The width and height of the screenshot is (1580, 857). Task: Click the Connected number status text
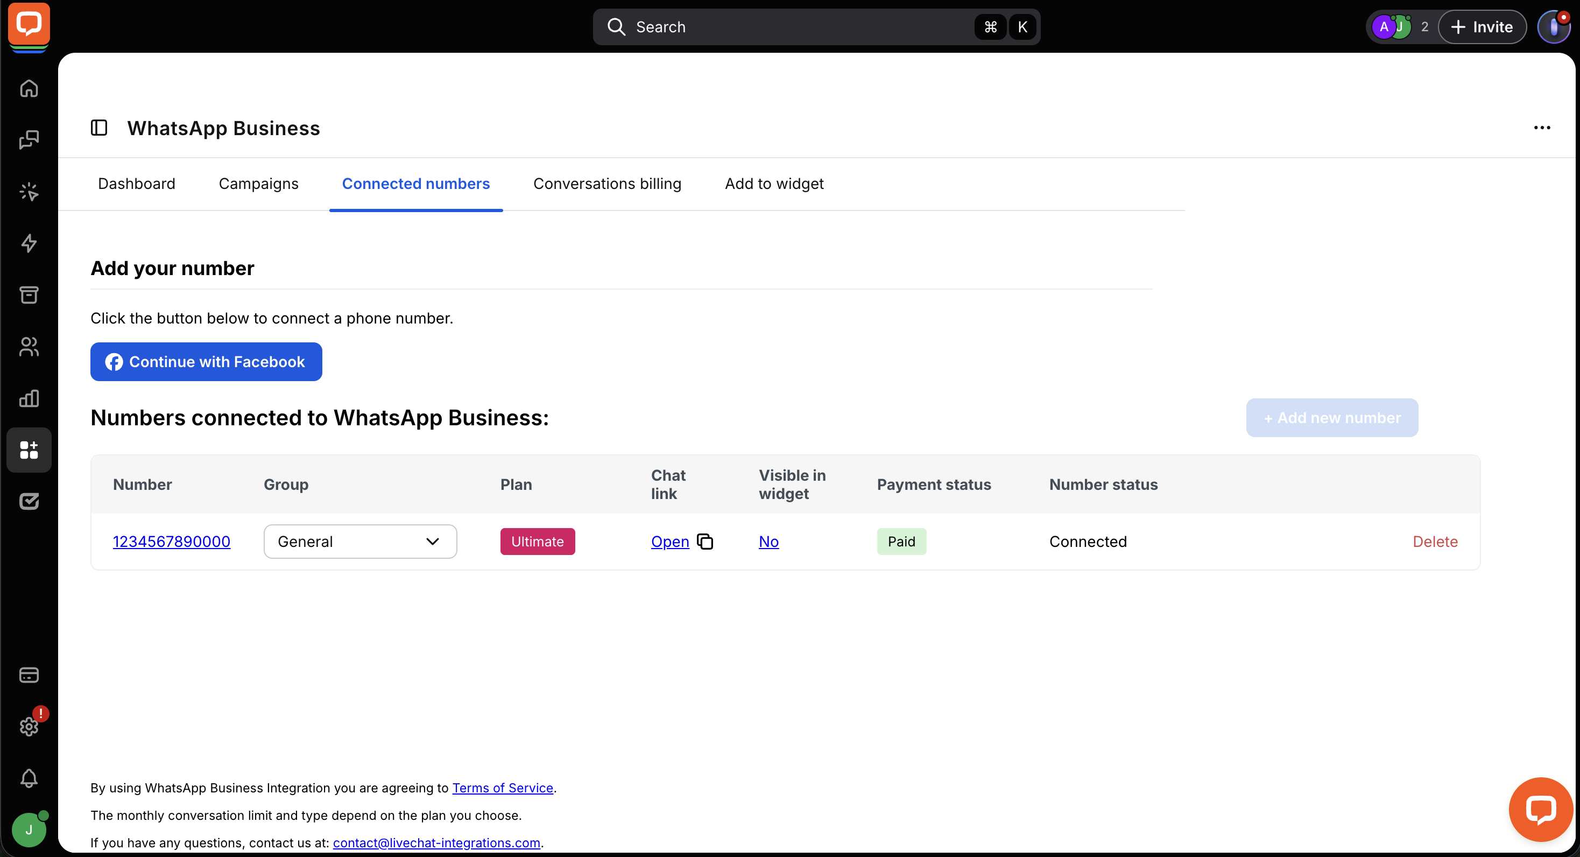[x=1088, y=542]
